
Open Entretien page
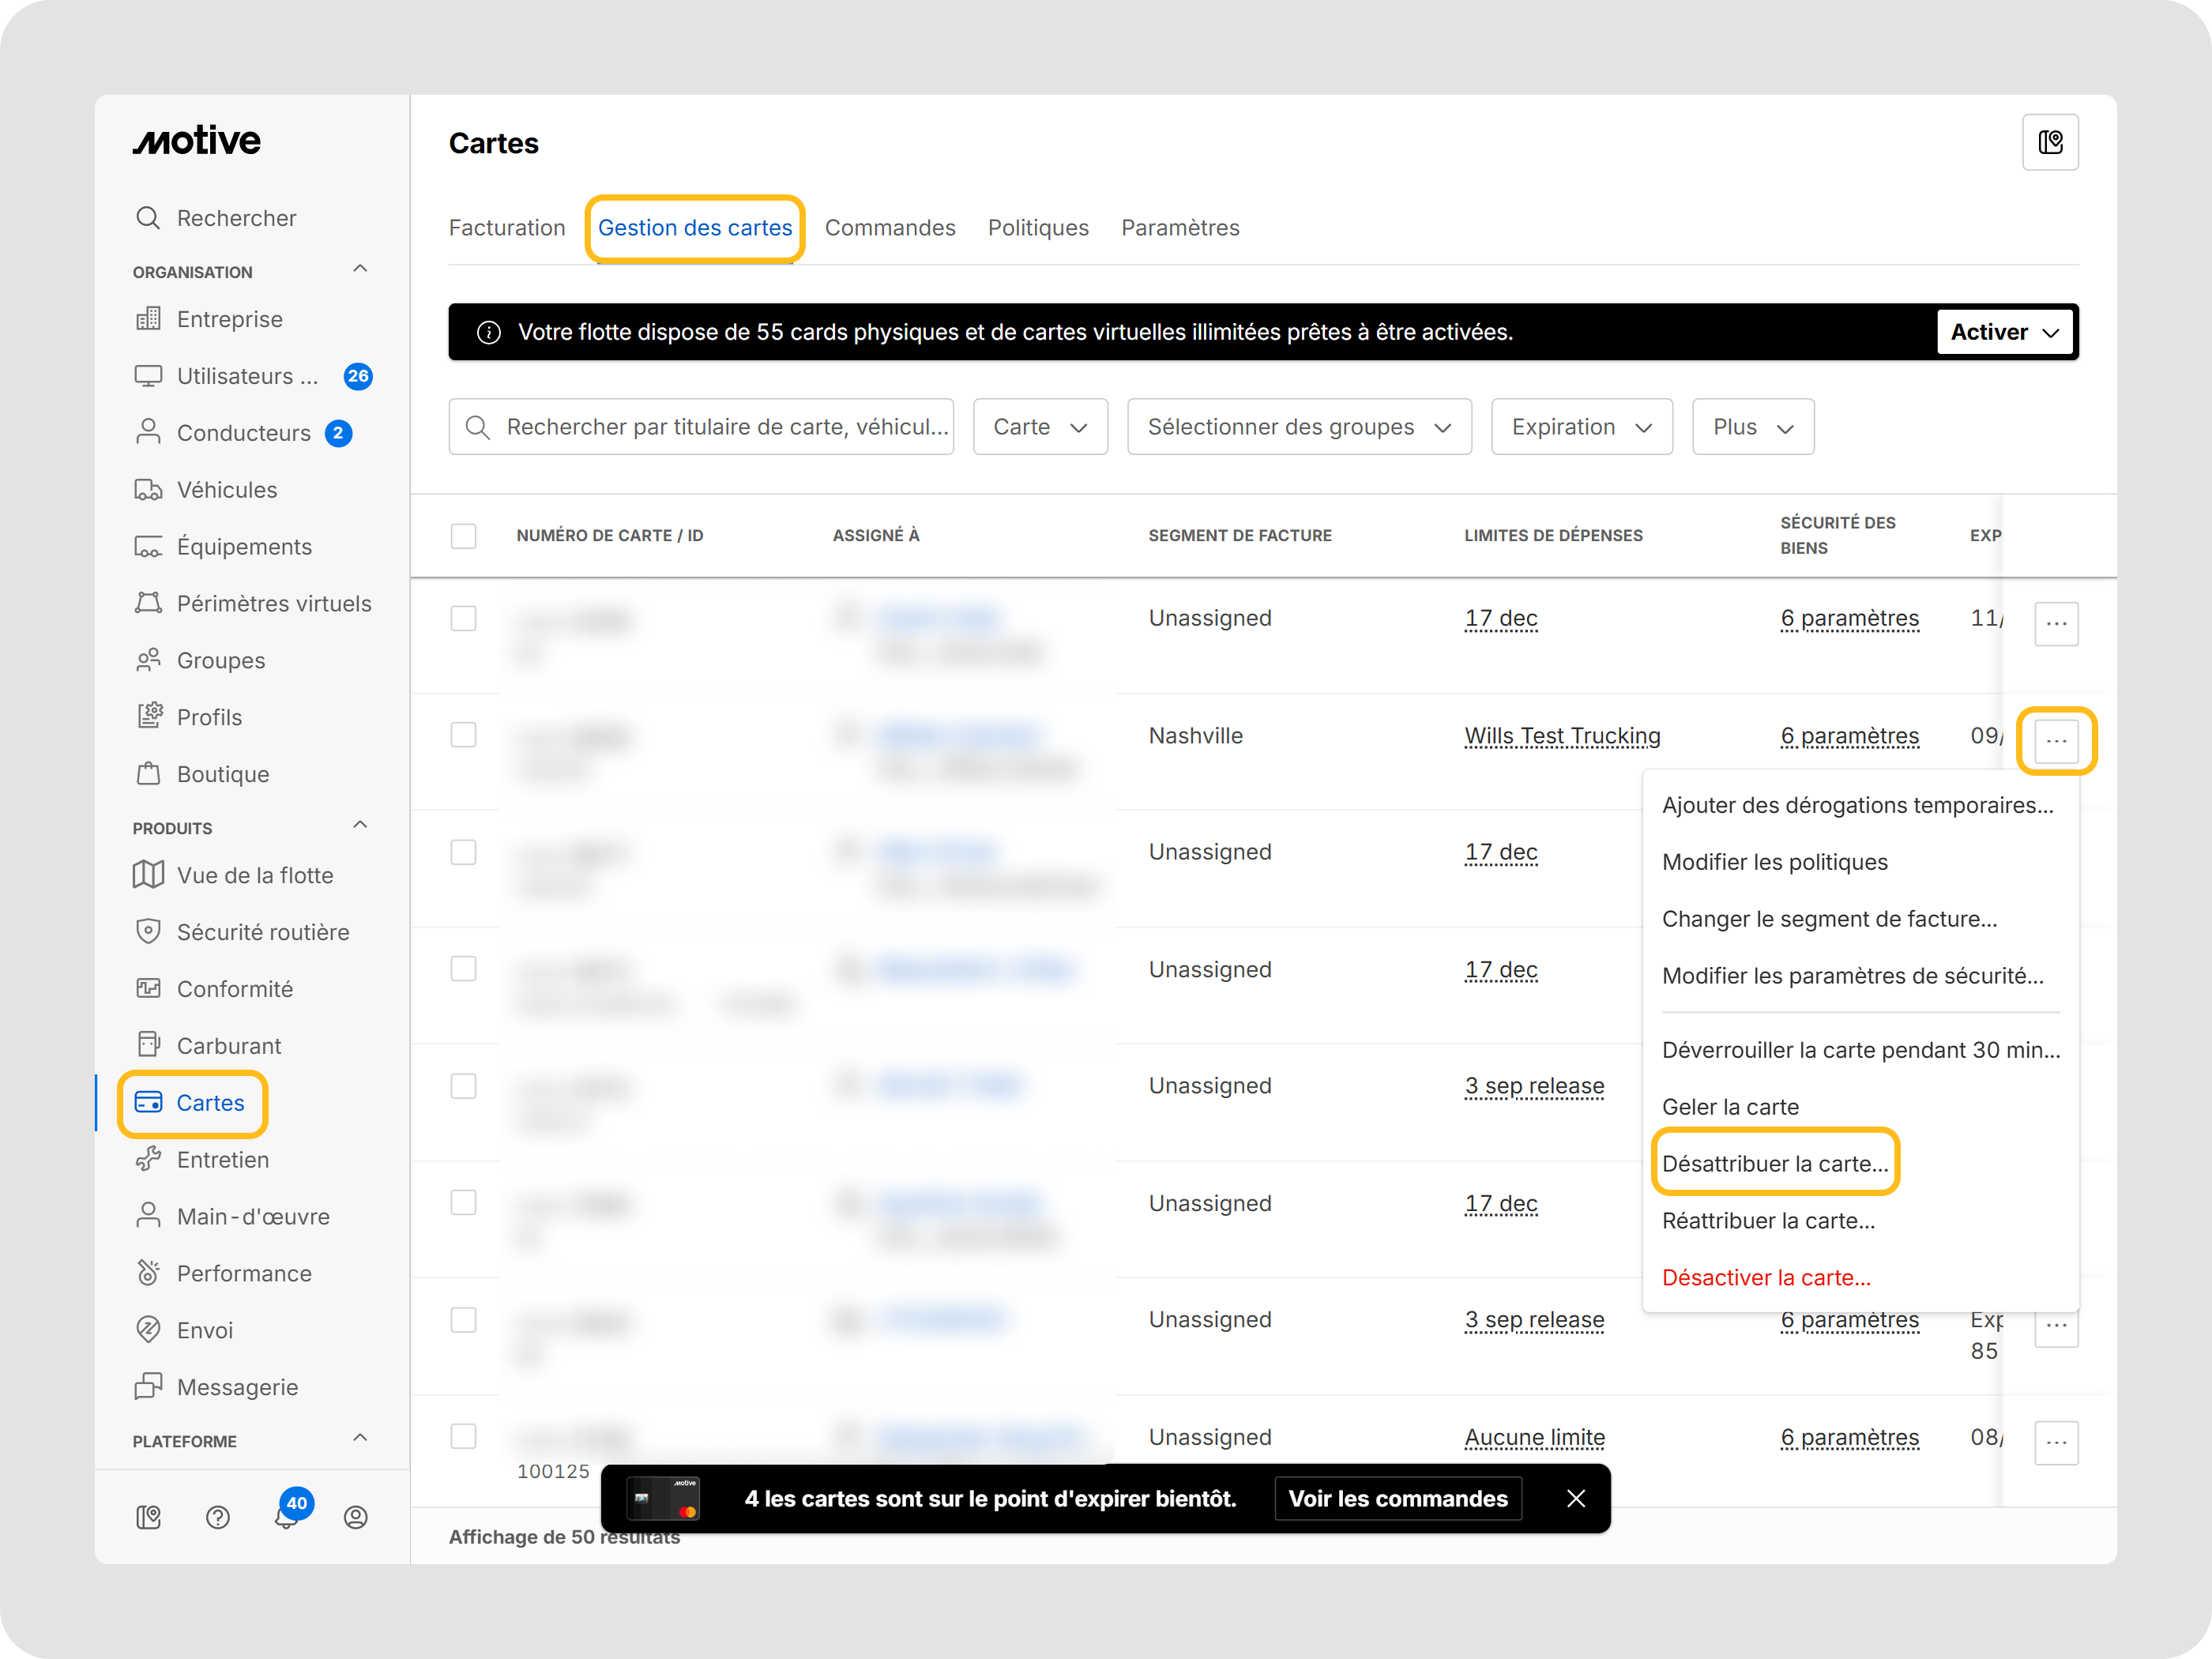[202, 1160]
